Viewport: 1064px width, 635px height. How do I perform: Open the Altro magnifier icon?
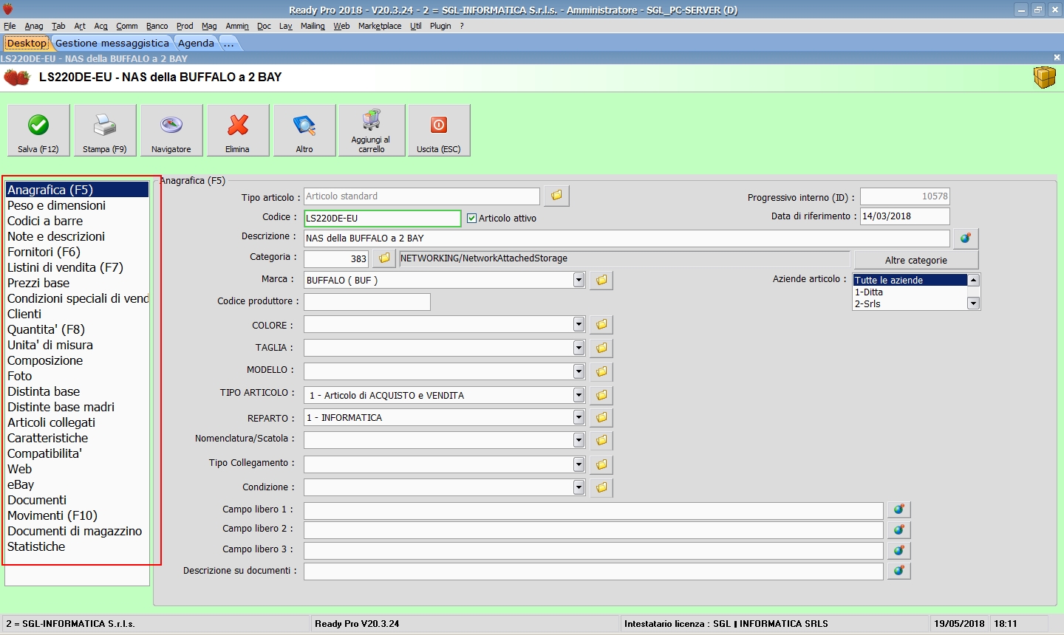pyautogui.click(x=304, y=126)
